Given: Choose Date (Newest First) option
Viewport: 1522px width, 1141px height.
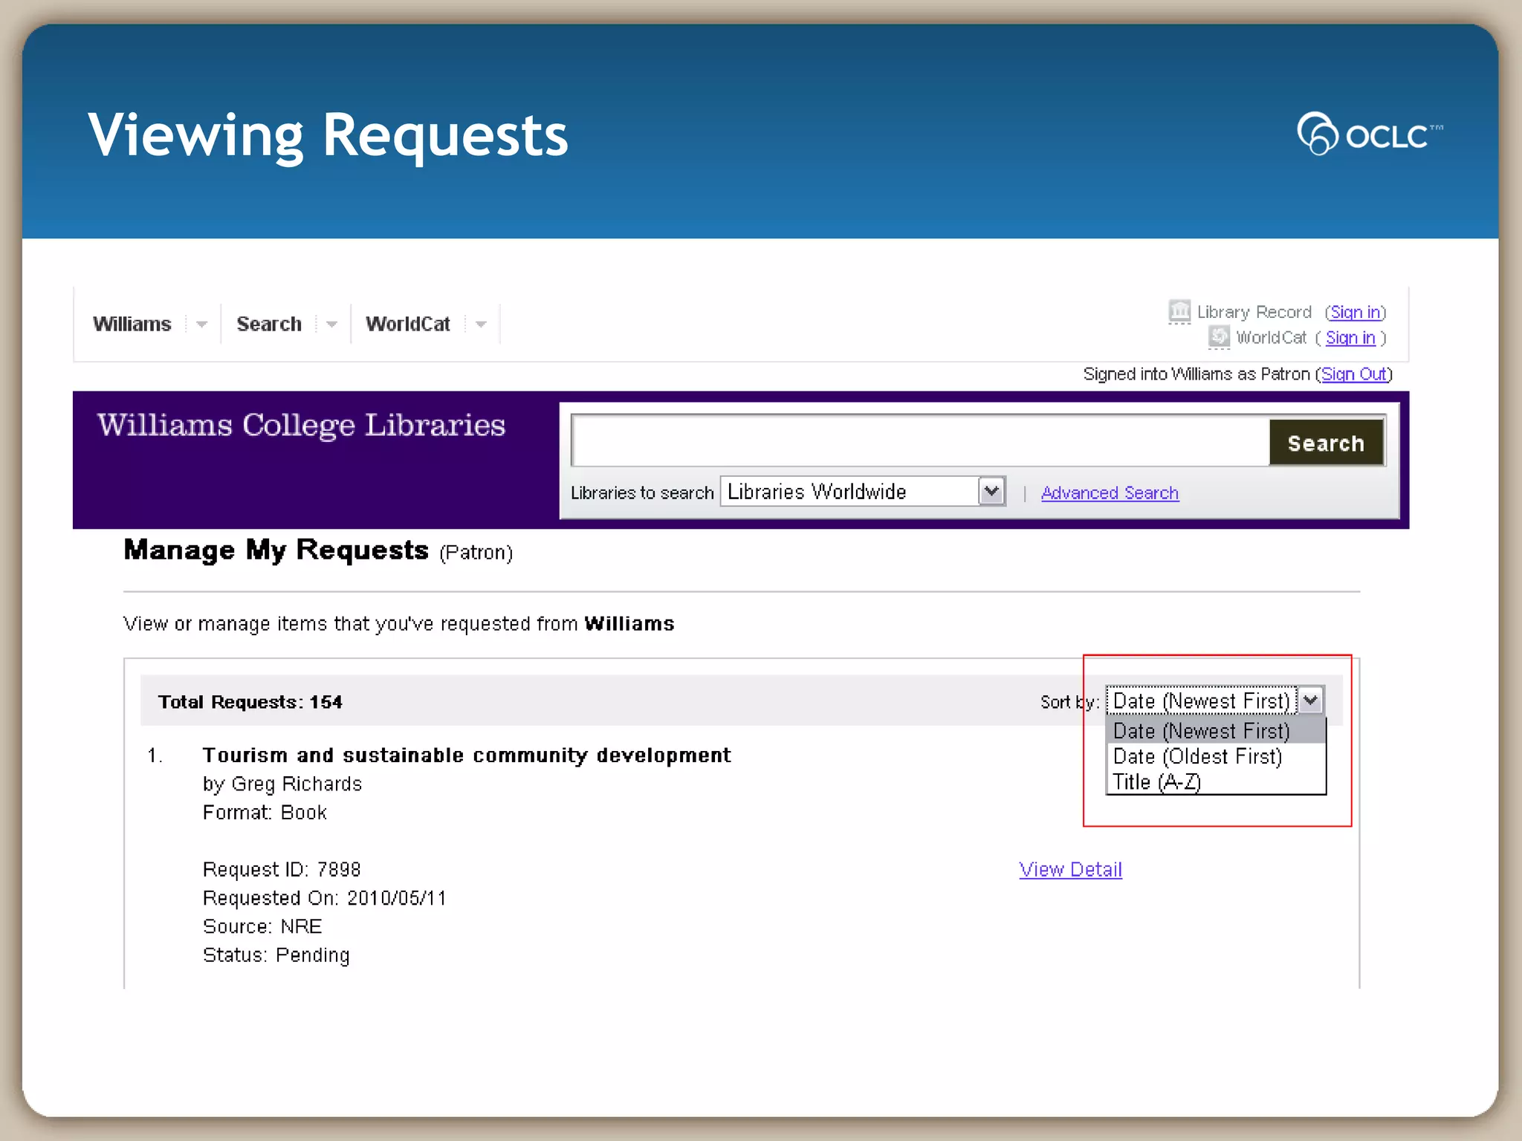Looking at the screenshot, I should pyautogui.click(x=1216, y=731).
